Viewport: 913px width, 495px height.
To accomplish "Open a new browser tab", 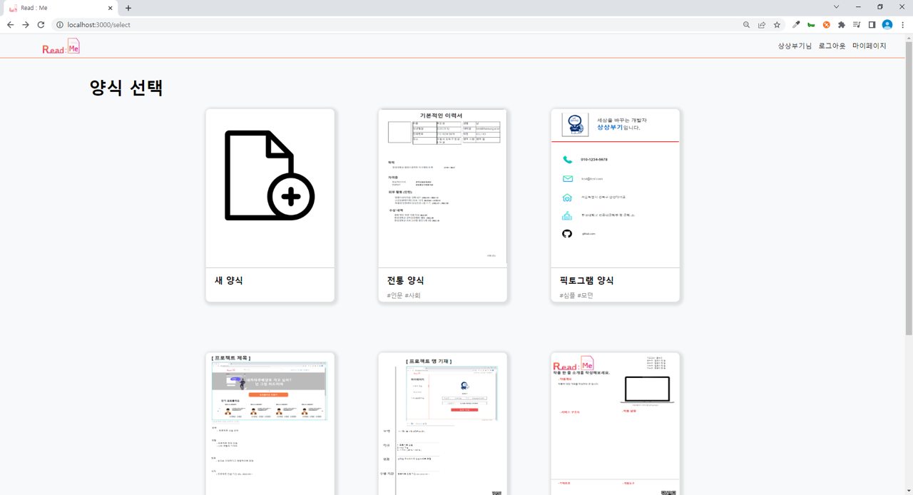I will [x=128, y=9].
